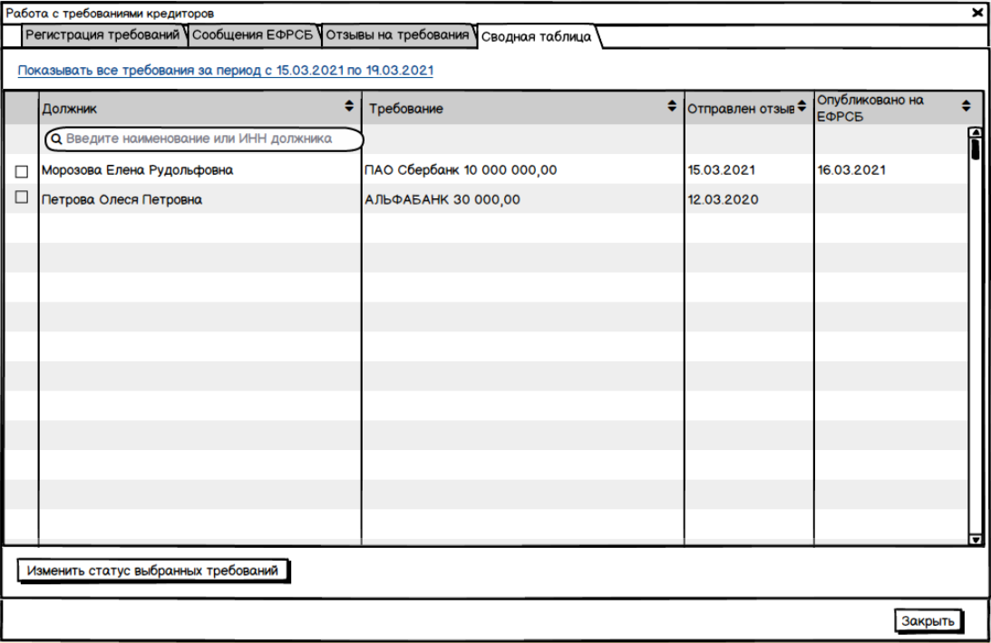The height and width of the screenshot is (643, 991).
Task: Tick the checkbox for Петрова Олеся Петровна
Action: pyautogui.click(x=22, y=197)
